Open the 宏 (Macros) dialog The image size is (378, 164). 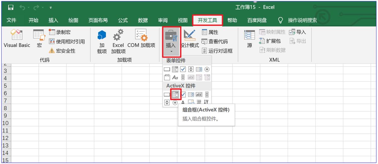(39, 39)
